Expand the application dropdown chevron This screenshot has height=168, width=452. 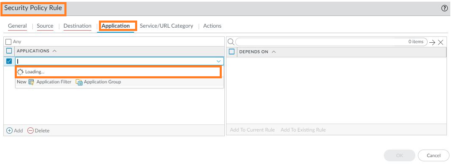[218, 61]
